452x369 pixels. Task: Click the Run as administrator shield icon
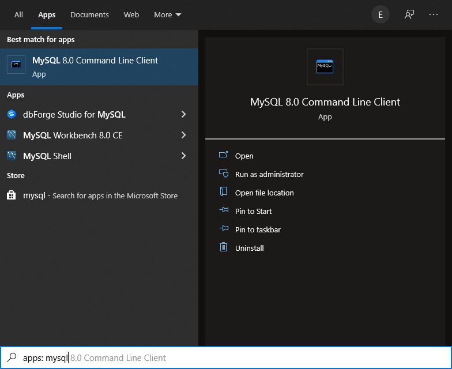(224, 174)
